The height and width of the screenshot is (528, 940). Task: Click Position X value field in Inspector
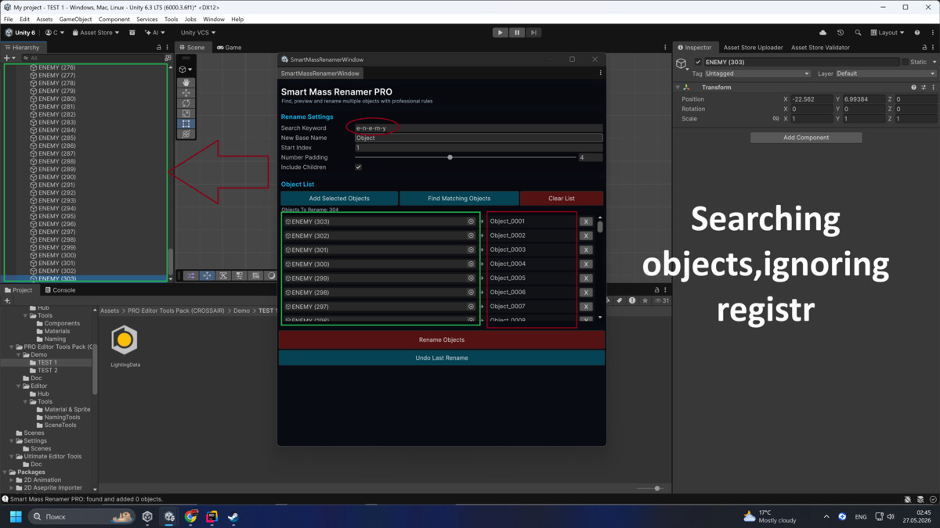click(x=812, y=99)
